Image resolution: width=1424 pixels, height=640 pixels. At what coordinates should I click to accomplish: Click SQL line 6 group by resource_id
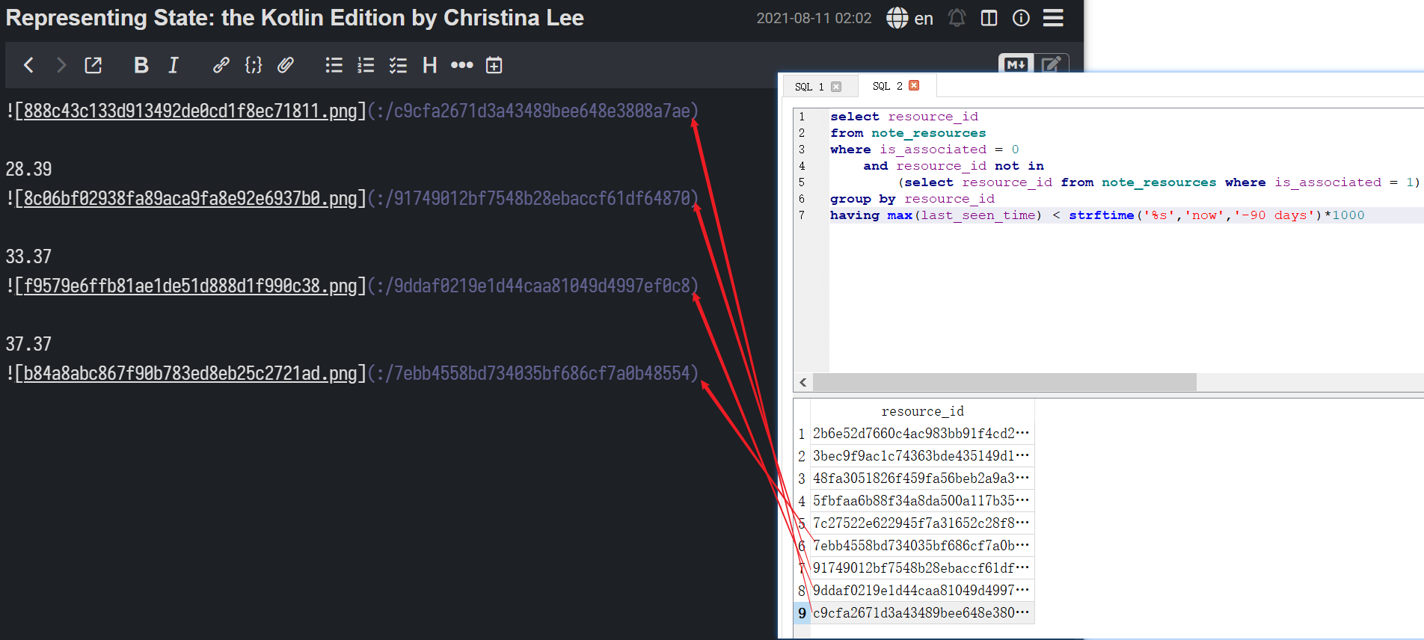(912, 199)
